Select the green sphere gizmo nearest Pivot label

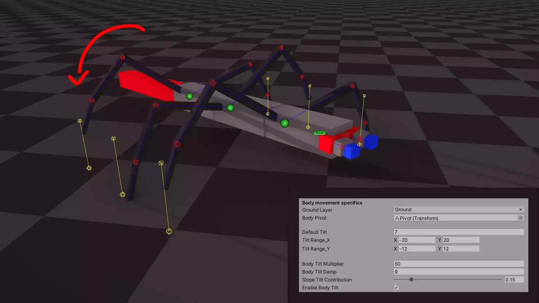click(285, 123)
